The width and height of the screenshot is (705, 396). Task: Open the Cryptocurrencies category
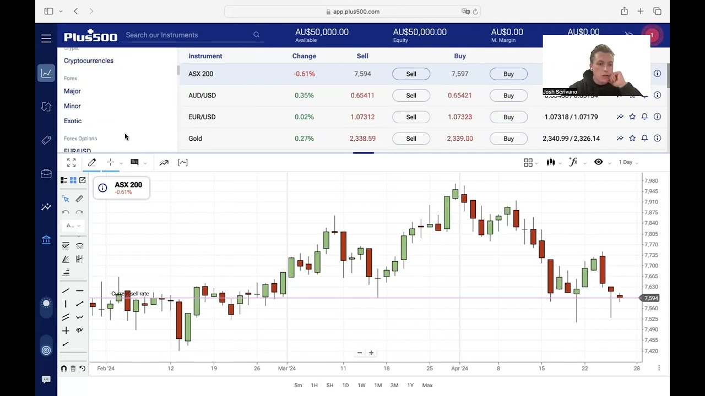pyautogui.click(x=89, y=61)
